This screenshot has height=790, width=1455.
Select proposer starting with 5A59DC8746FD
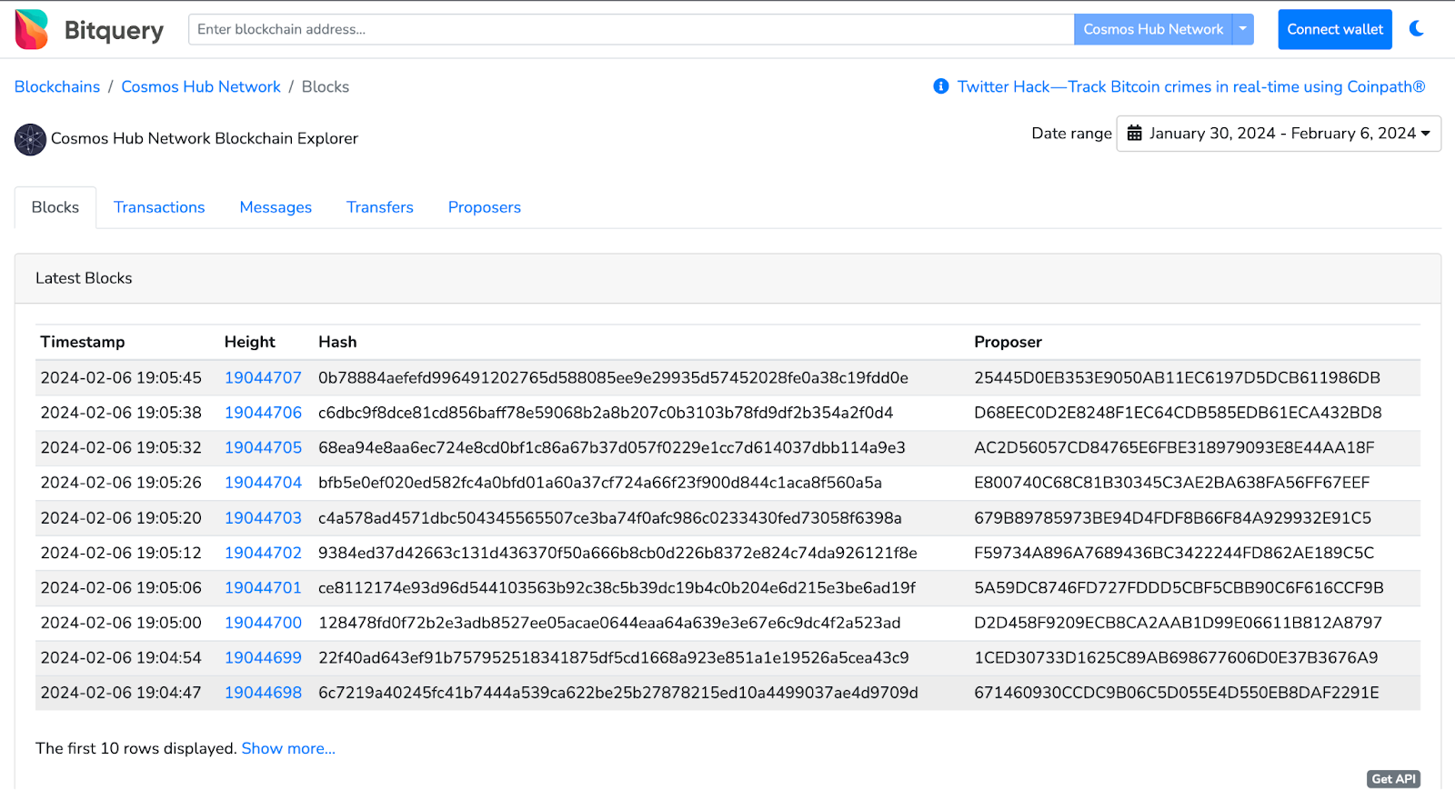1179,588
